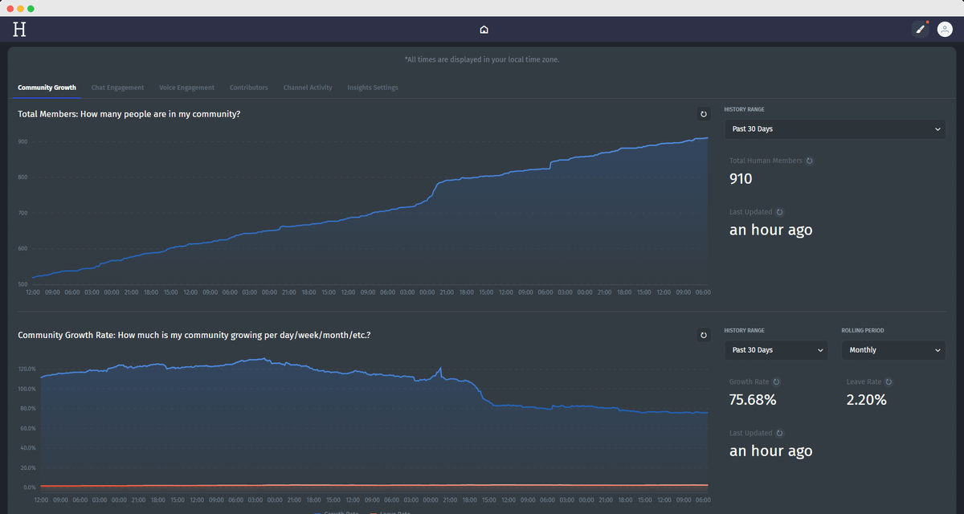Select the Channel Activity tab
Screen dimensions: 964x514
[308, 88]
